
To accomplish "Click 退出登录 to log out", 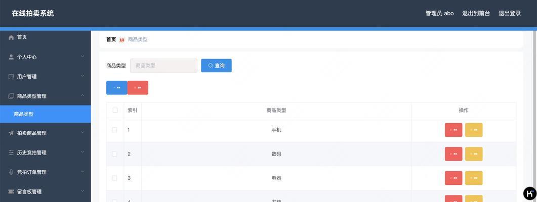I will click(510, 13).
